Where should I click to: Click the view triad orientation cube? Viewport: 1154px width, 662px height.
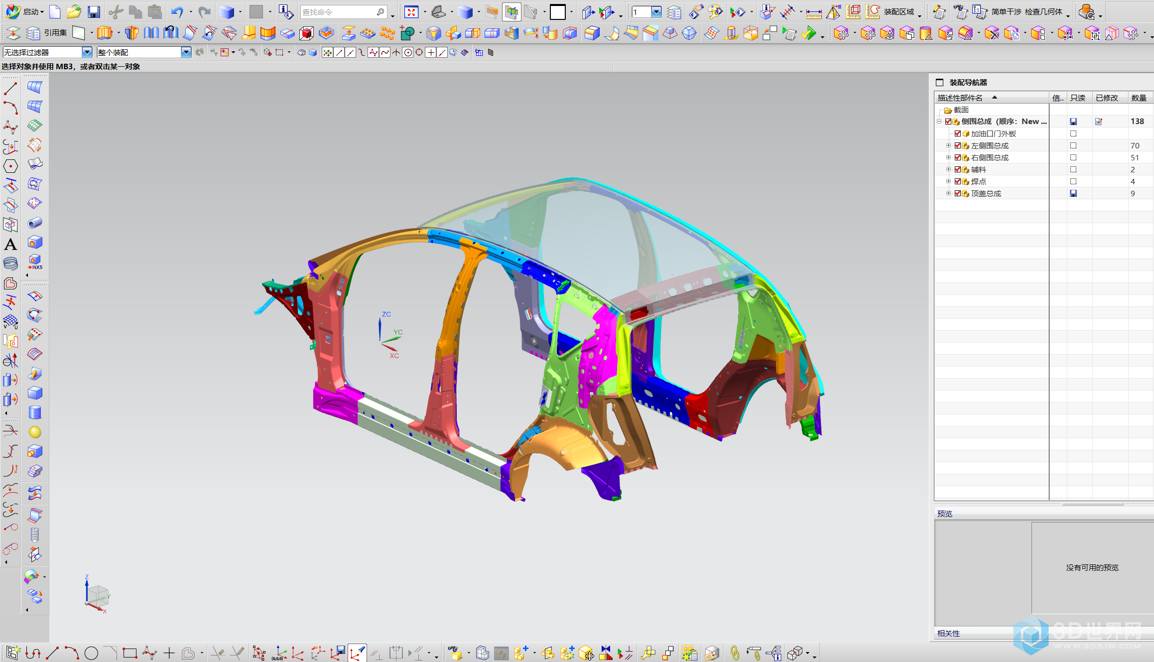pyautogui.click(x=97, y=595)
